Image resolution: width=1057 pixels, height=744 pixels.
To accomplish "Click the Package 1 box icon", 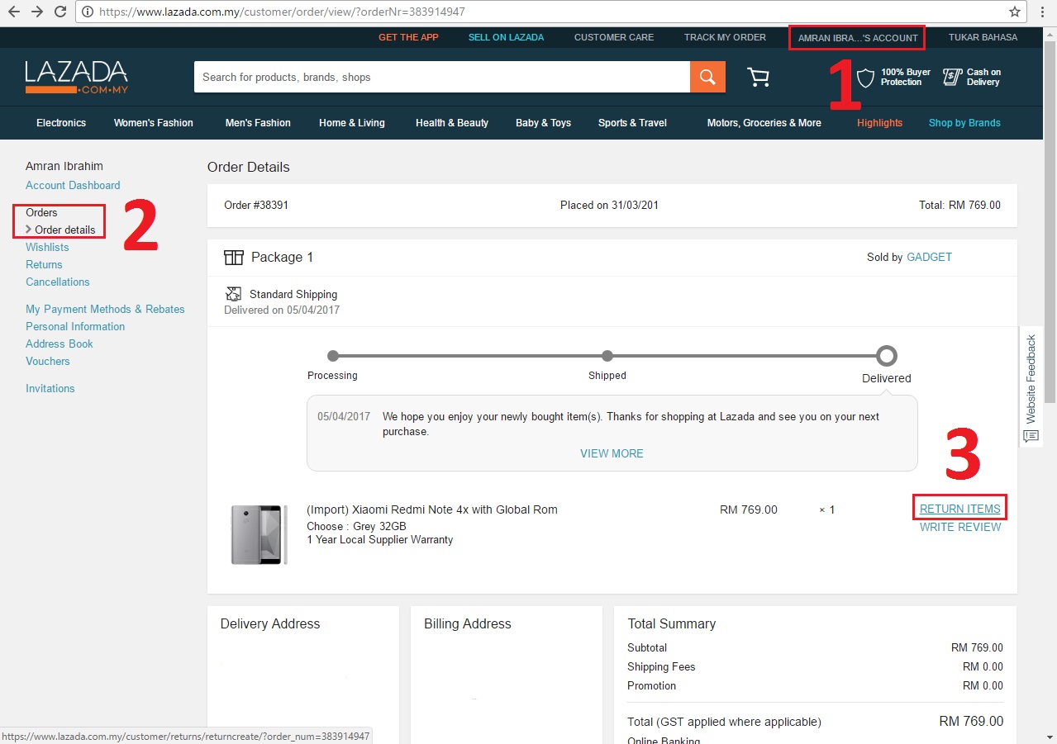I will (234, 258).
